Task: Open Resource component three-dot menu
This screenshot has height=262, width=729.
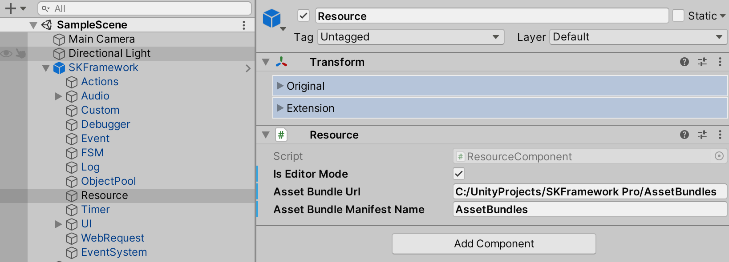Action: (720, 135)
